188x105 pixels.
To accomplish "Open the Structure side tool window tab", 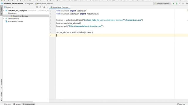I will [x=1, y=84].
